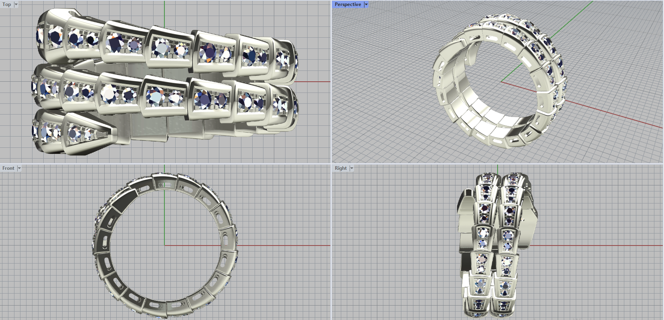Open the Front viewport dropdown arrow
Screen dimensions: 664x320
[x=19, y=168]
